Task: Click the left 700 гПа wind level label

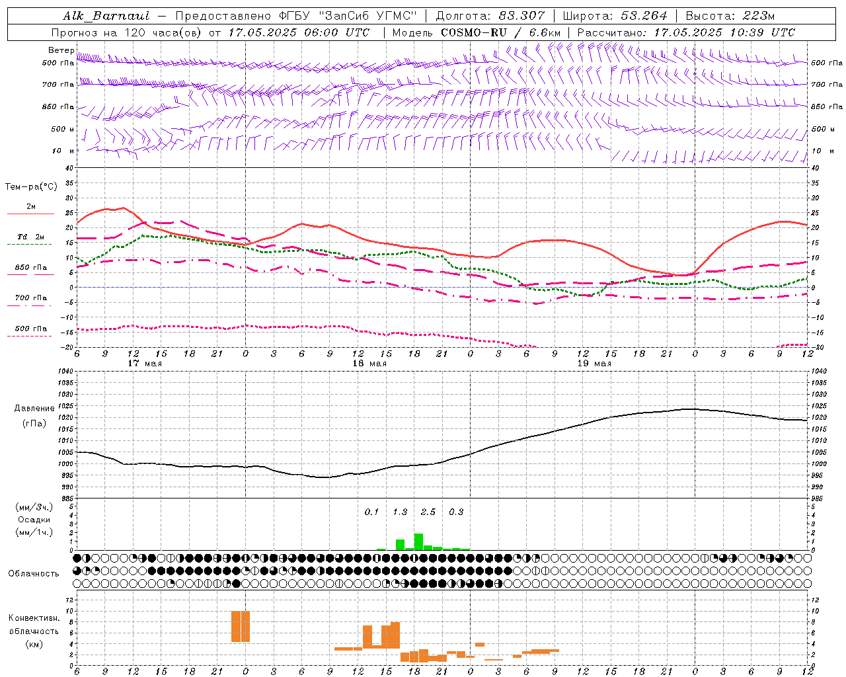Action: pos(58,85)
